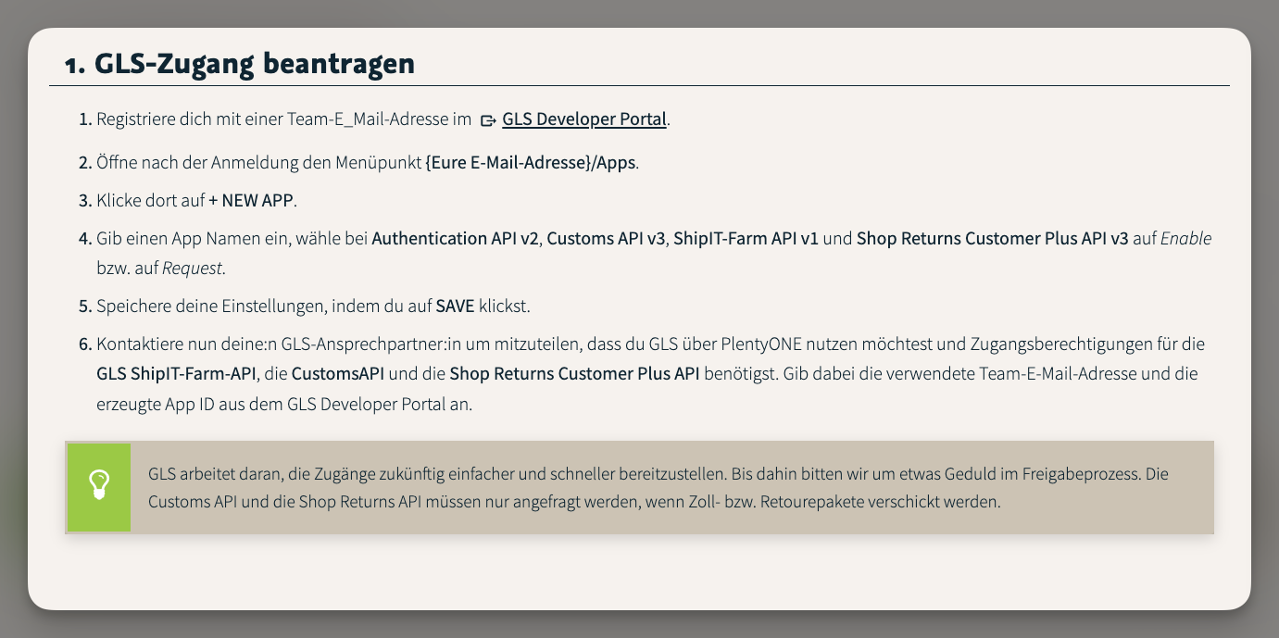Click the list number '6.' of the last step

[x=85, y=345]
